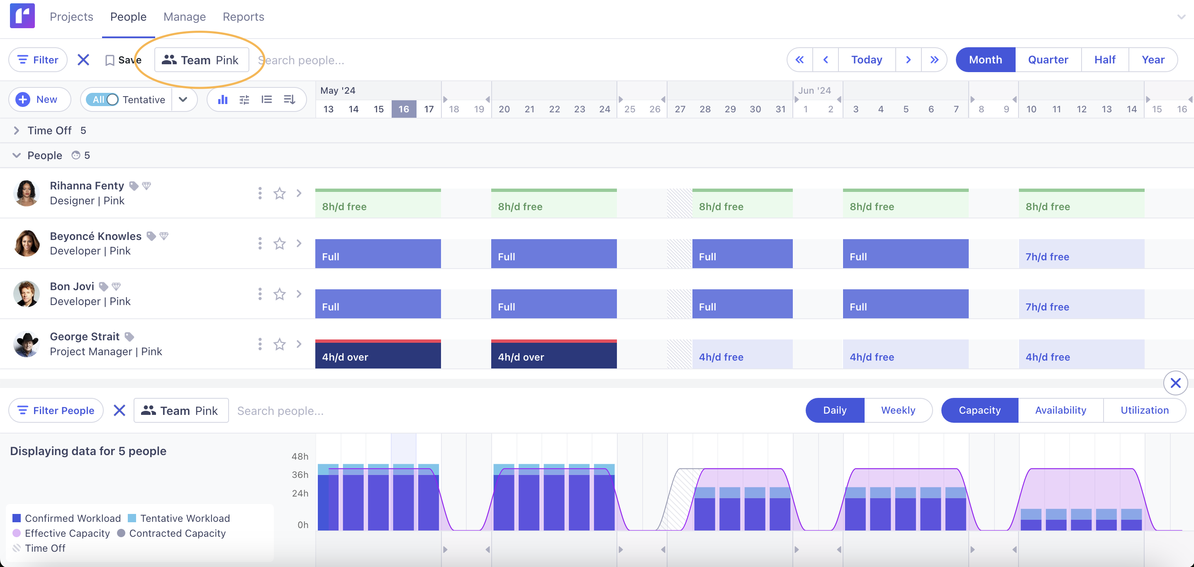Open the Manage menu item
This screenshot has height=567, width=1194.
[184, 17]
